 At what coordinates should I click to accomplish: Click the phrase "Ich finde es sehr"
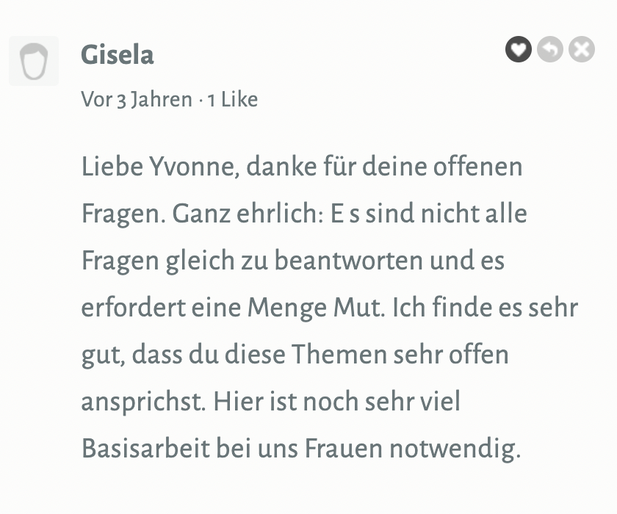coord(486,308)
